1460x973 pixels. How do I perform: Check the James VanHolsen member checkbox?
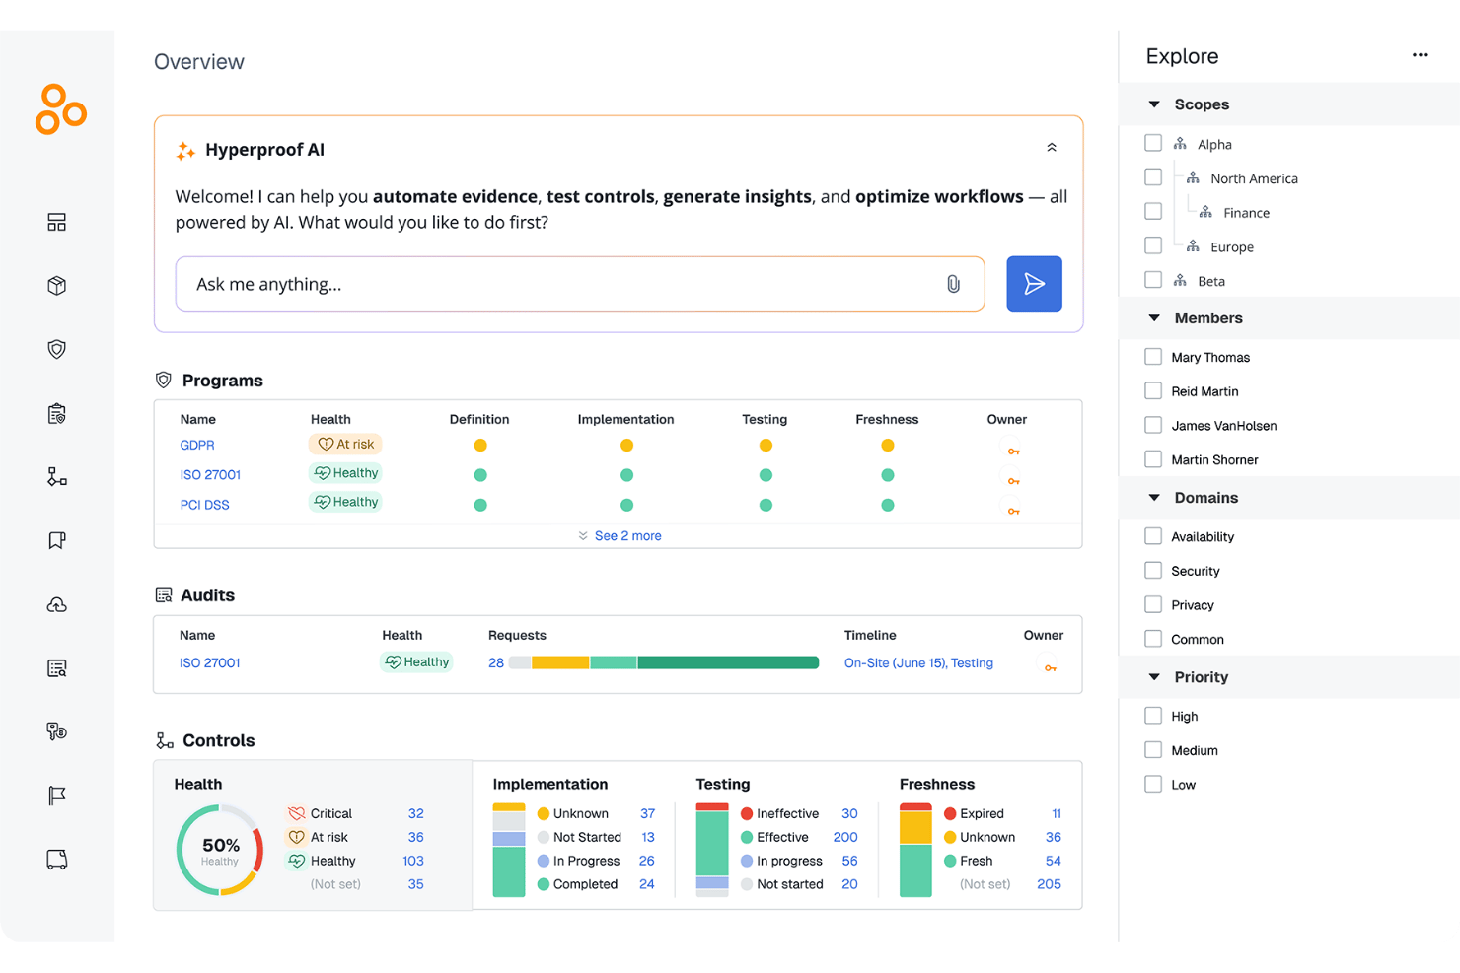(x=1153, y=425)
